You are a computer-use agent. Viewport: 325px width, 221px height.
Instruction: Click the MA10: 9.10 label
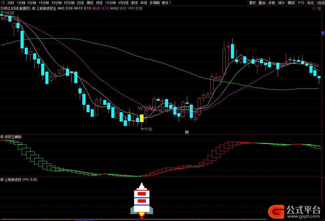(82, 8)
